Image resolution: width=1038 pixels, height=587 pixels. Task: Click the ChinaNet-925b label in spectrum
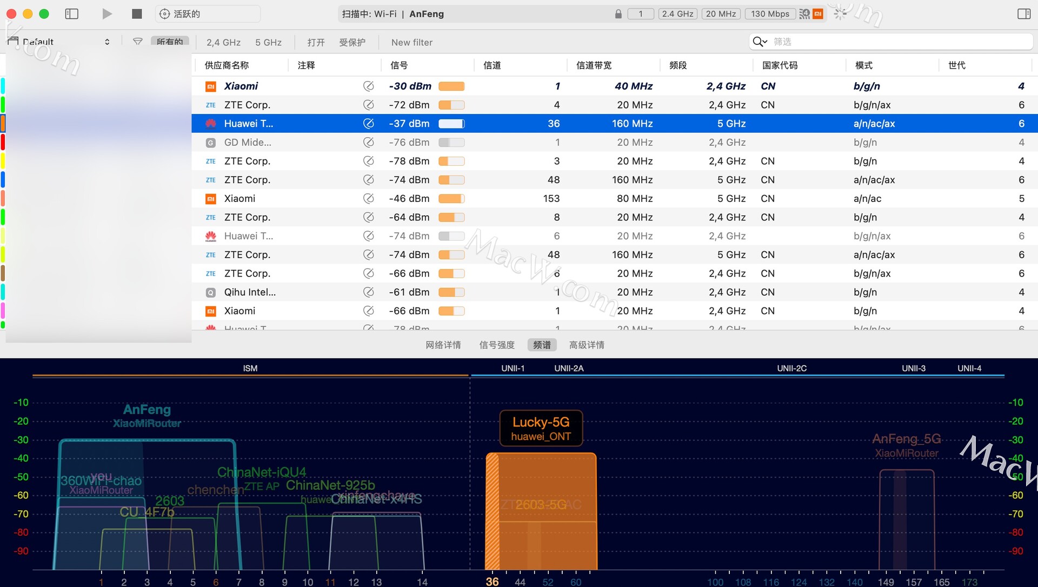click(330, 485)
